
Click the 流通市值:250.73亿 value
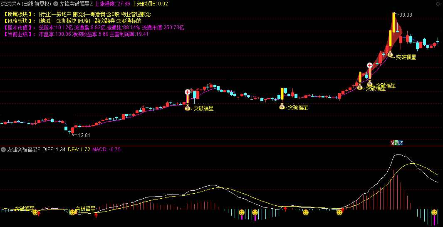[163, 28]
